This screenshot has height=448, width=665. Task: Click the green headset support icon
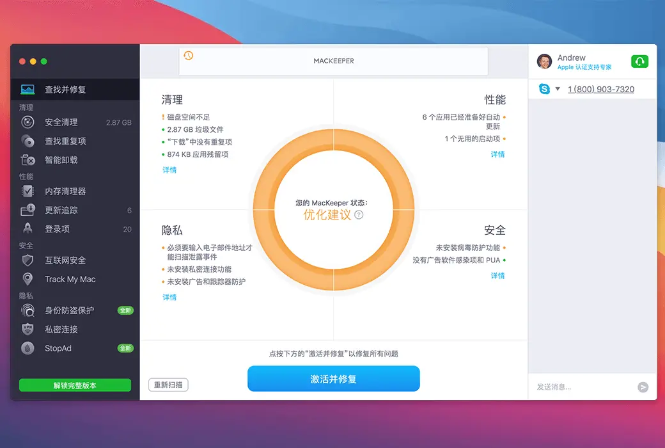tap(639, 61)
